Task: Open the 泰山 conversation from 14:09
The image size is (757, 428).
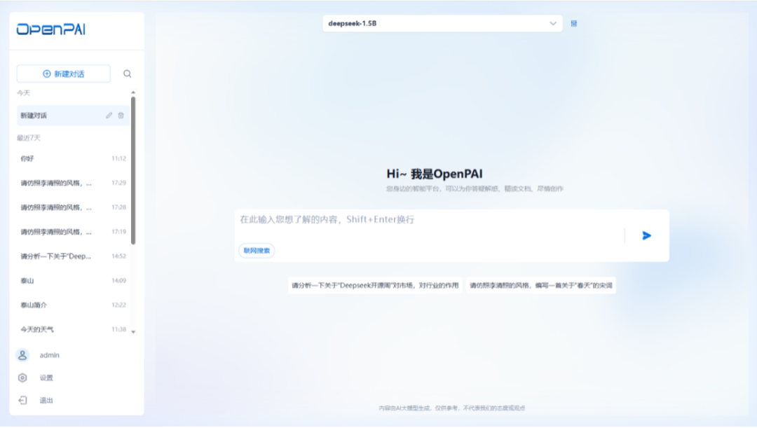Action: coord(73,281)
